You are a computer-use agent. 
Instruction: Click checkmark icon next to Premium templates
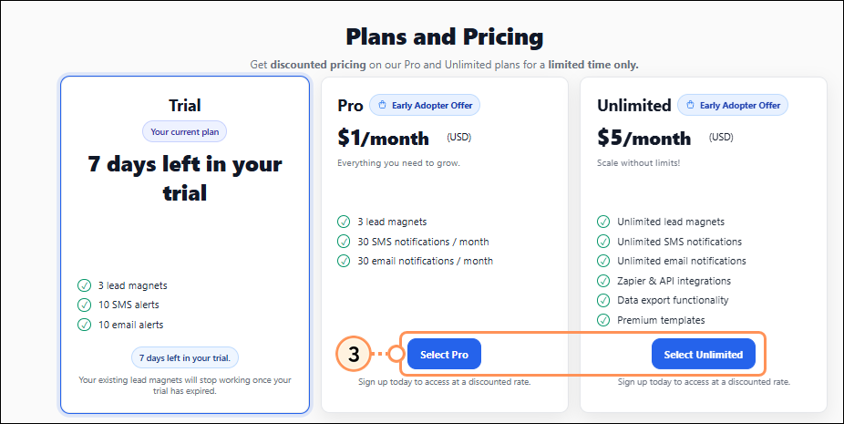(603, 320)
